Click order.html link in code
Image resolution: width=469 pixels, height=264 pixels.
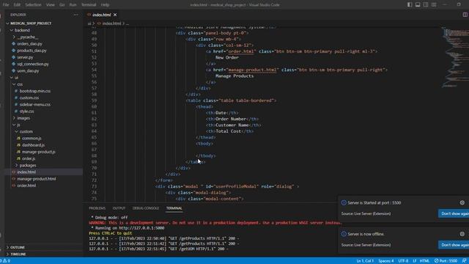[x=241, y=51]
